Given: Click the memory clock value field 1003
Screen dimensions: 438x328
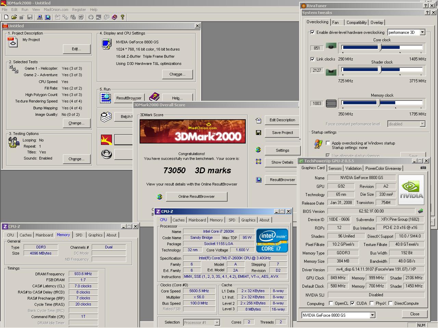Looking at the screenshot, I should [317, 104].
